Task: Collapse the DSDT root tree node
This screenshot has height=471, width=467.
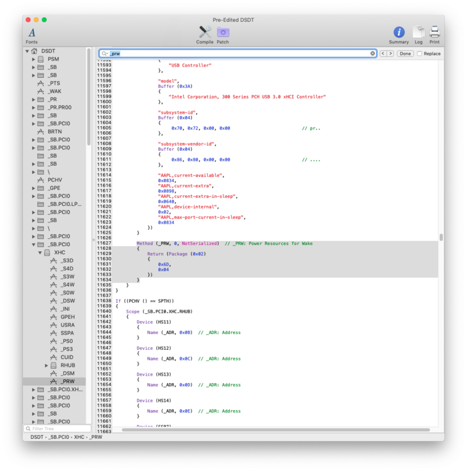Action: click(28, 51)
